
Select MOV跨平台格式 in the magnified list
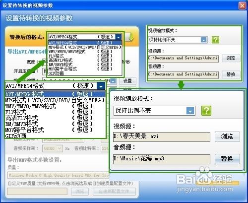[x=55, y=130]
